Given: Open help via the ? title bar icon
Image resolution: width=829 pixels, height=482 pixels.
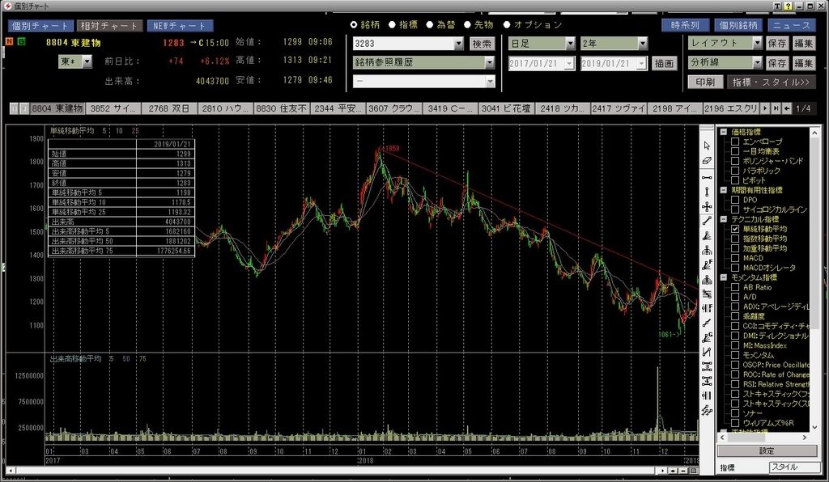Looking at the screenshot, I should pyautogui.click(x=789, y=6).
